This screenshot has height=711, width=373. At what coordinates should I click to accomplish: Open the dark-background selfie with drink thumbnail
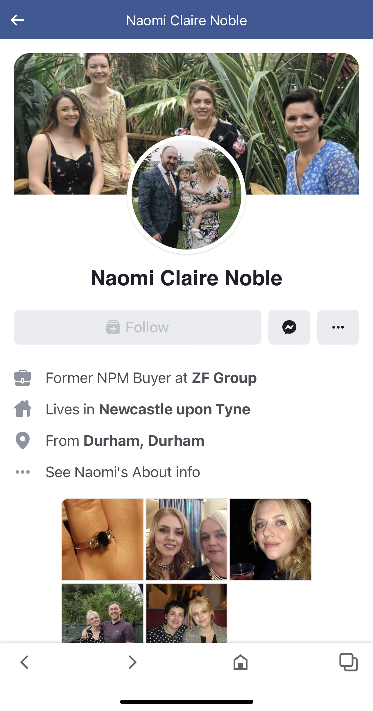(270, 539)
